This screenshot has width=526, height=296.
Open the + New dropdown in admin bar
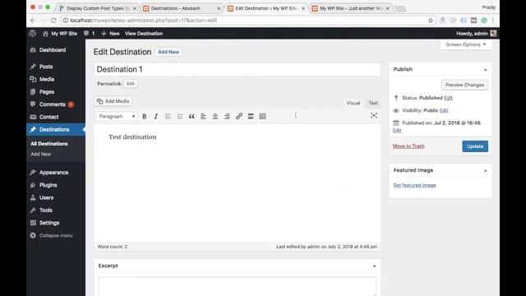[110, 33]
